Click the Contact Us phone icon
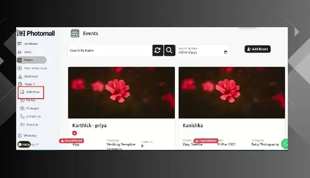The image size is (310, 178). point(22,116)
